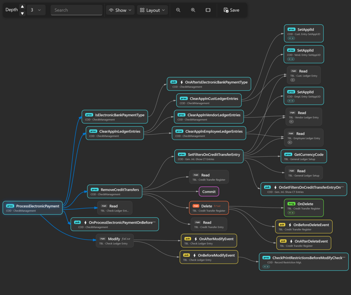Viewport: 351px width, 295px height.
Task: Click lightning icon on OnBeforeModifyEvent
Action: tap(195, 256)
